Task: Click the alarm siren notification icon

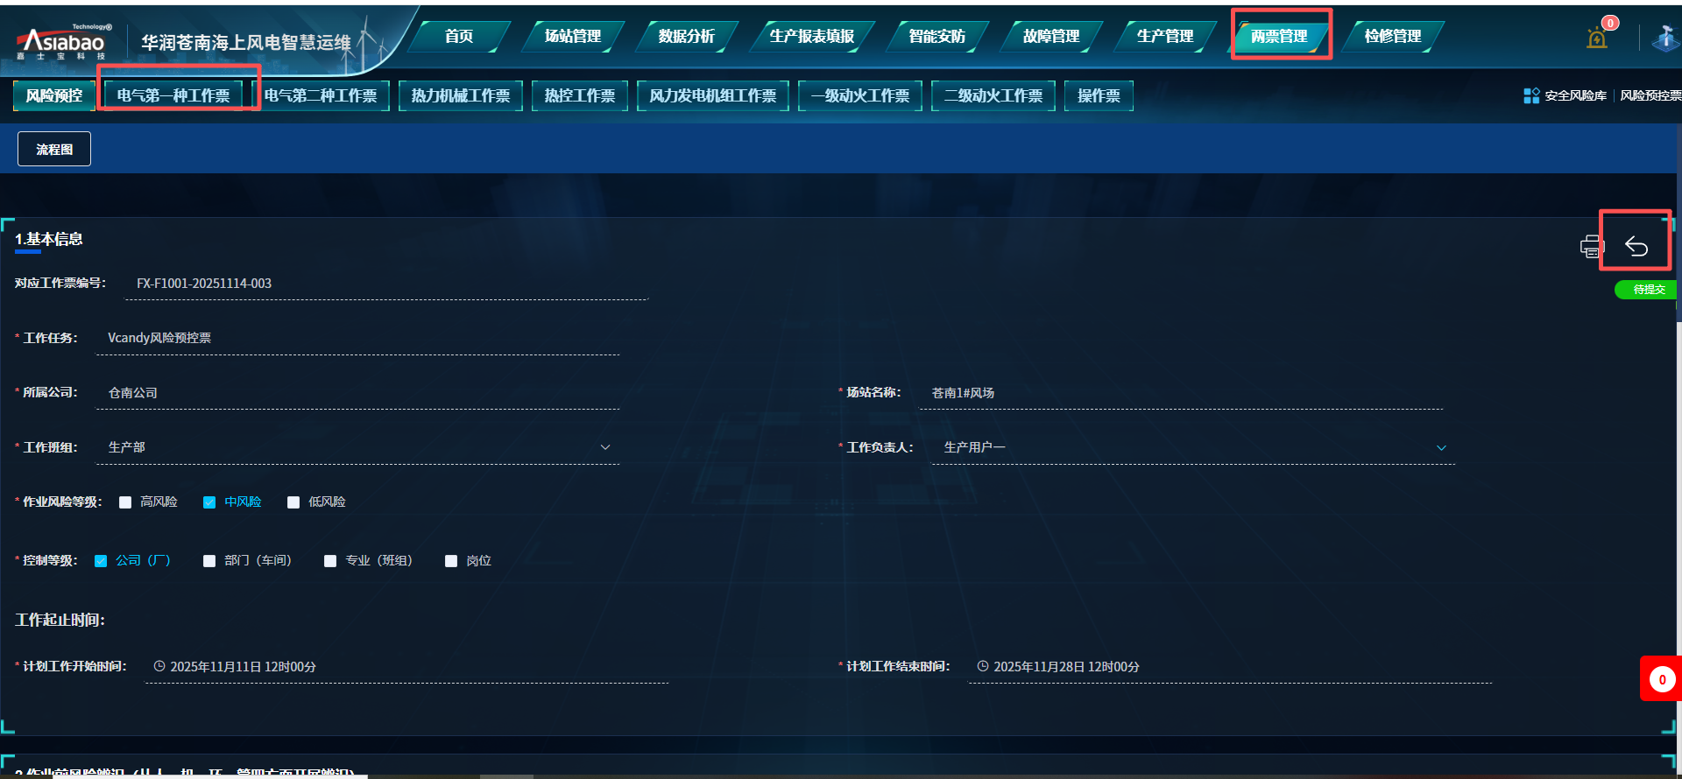Action: [1596, 39]
